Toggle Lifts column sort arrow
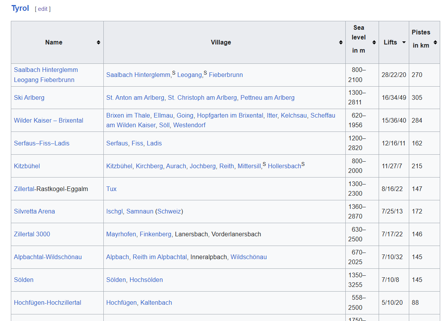 [x=404, y=42]
